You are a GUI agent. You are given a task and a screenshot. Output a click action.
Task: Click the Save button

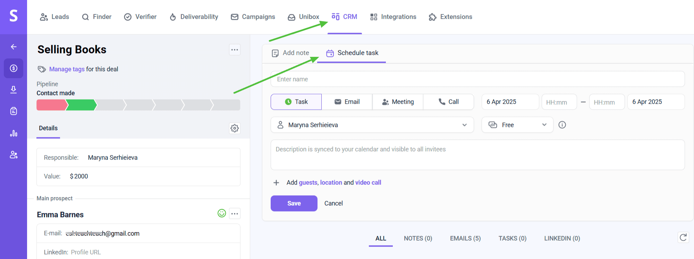click(x=294, y=204)
